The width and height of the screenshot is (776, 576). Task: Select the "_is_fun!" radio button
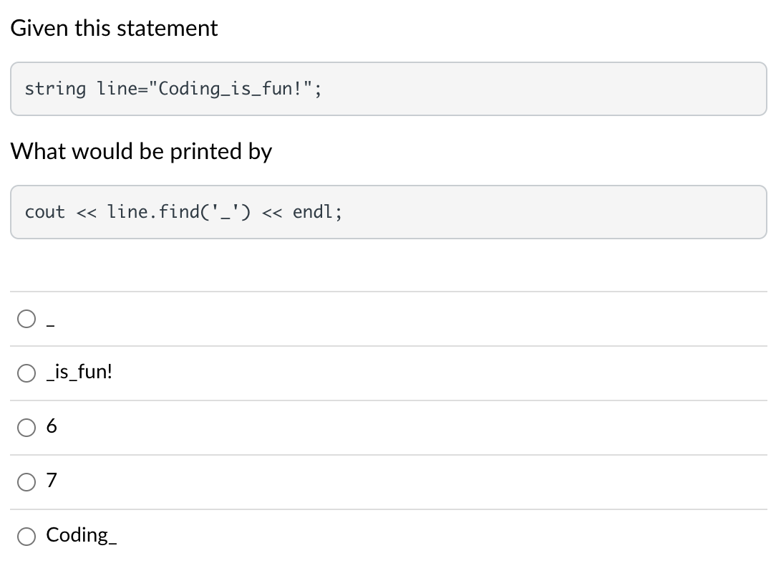click(26, 373)
